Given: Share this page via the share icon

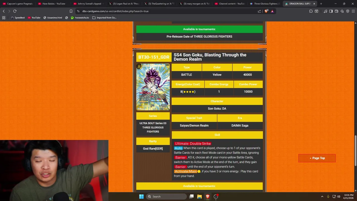Looking at the screenshot, I should 259,11.
